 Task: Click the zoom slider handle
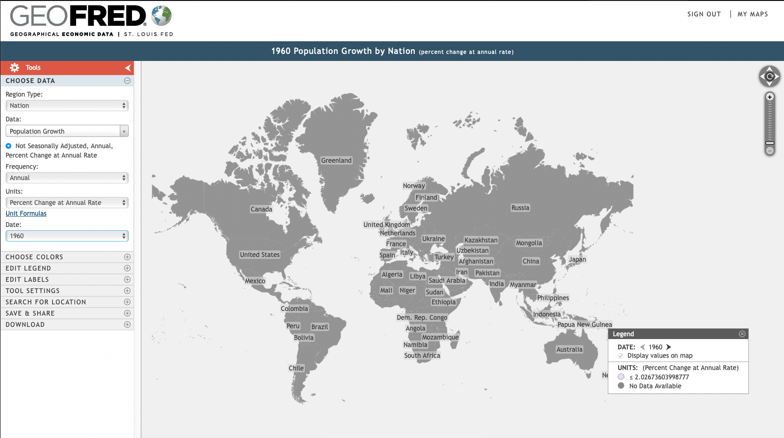(769, 143)
